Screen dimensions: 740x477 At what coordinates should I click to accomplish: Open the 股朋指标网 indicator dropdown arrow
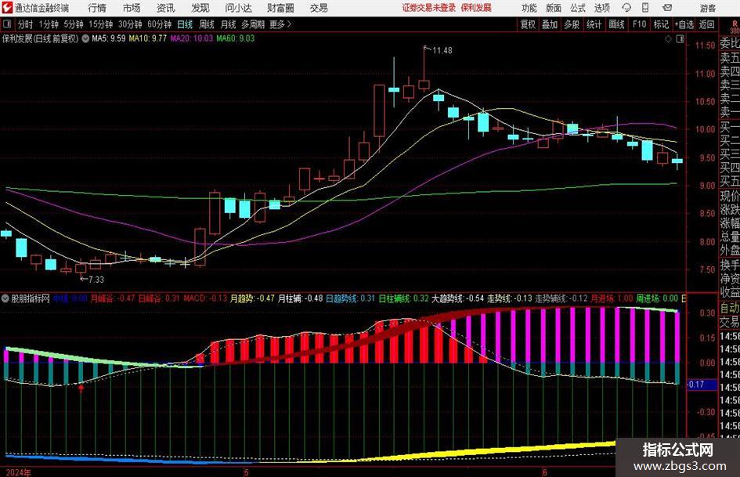click(5, 298)
